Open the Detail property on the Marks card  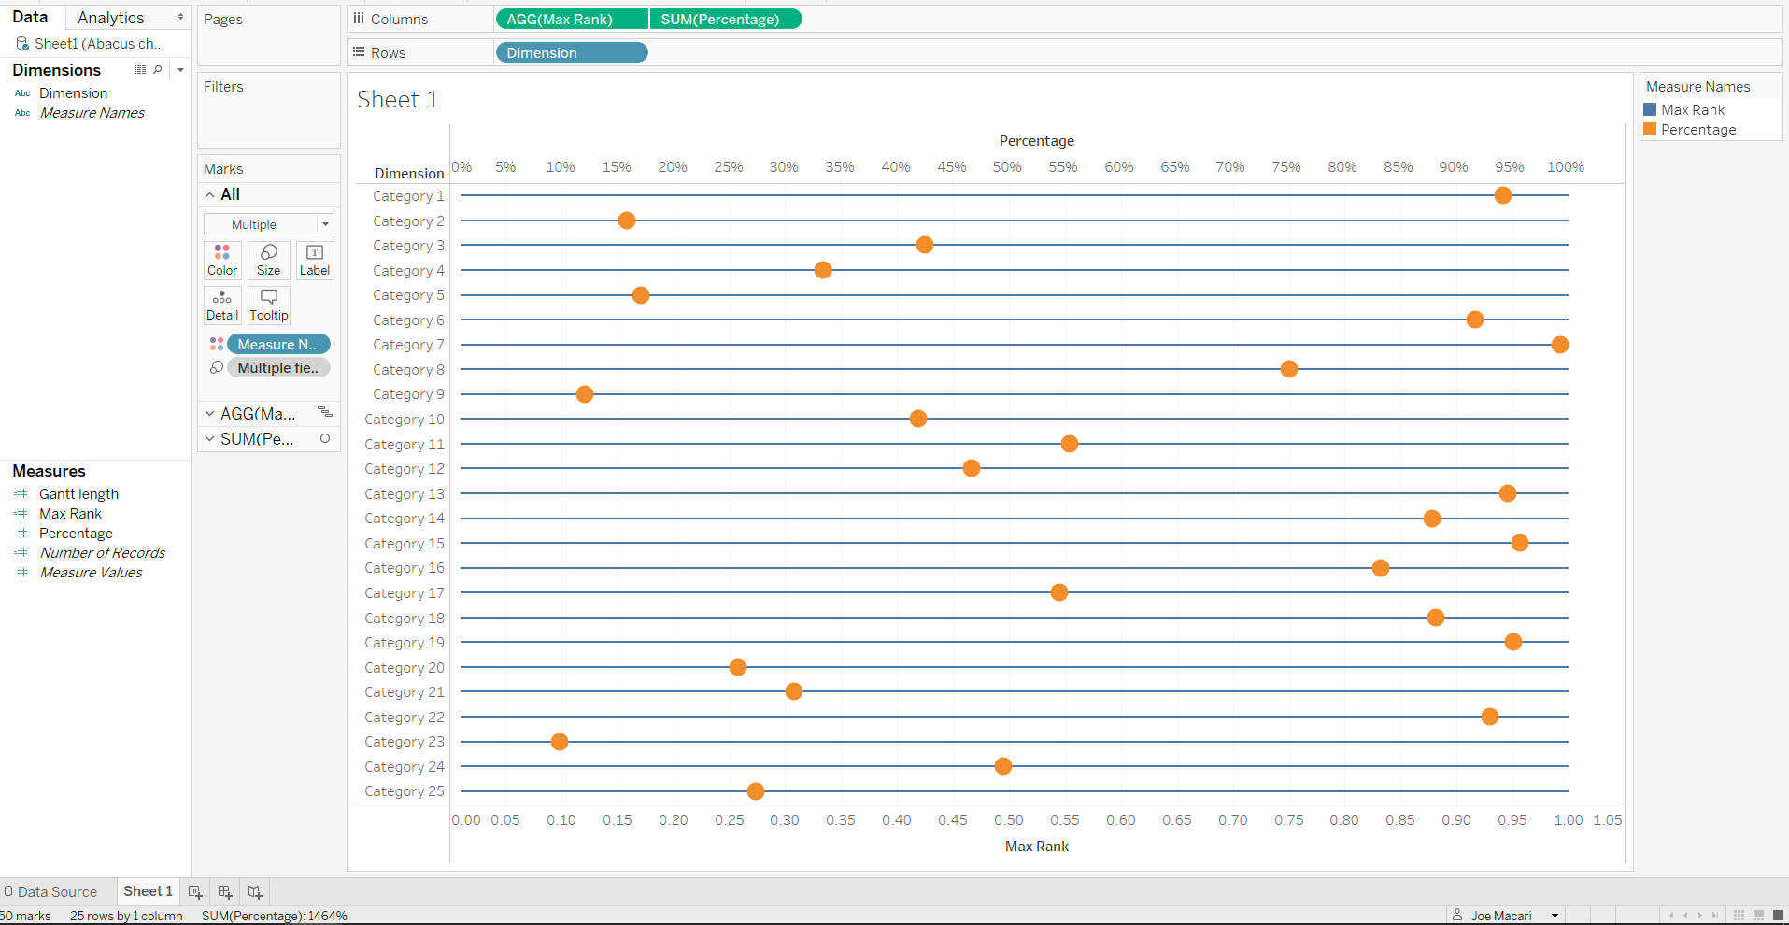(x=221, y=305)
